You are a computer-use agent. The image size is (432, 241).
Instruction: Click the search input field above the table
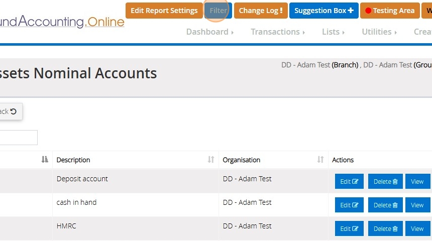(18, 138)
